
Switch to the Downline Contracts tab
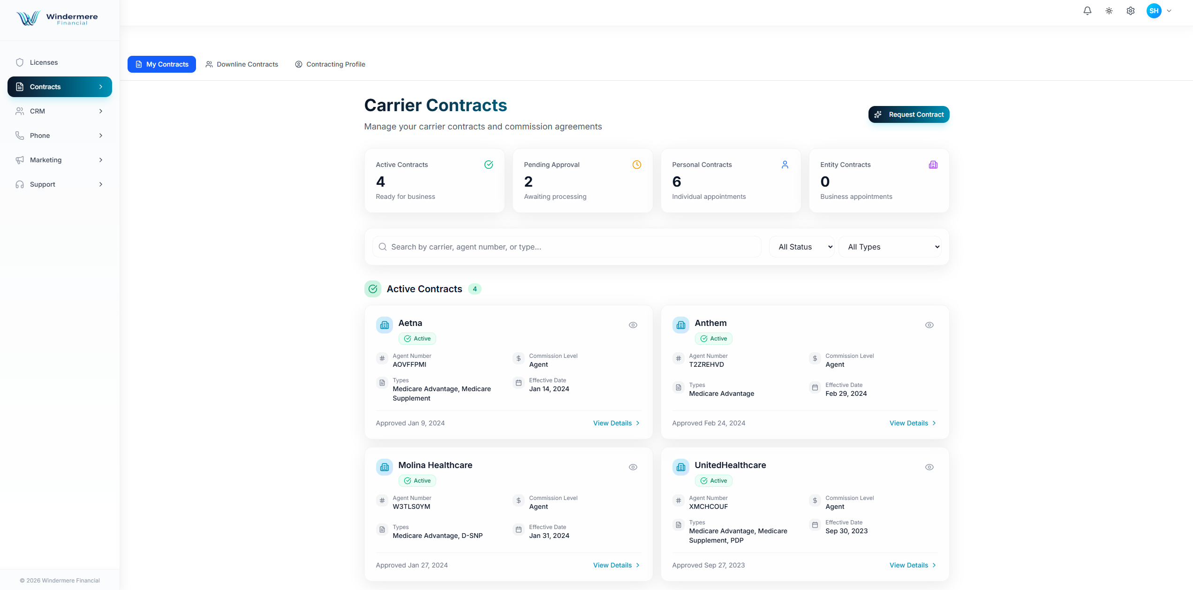tap(242, 64)
